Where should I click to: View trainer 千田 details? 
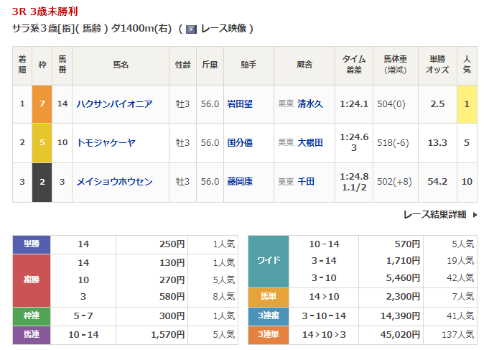[x=306, y=182]
